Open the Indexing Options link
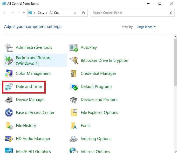Viewport: 177px width, 153px height. pyautogui.click(x=96, y=139)
